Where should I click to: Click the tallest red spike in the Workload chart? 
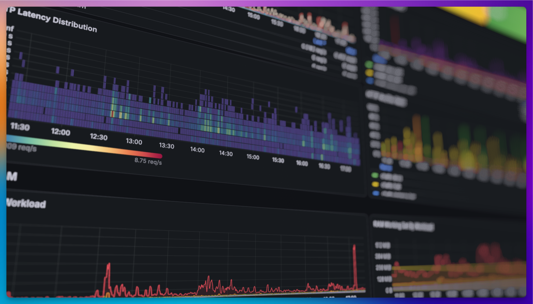point(354,265)
